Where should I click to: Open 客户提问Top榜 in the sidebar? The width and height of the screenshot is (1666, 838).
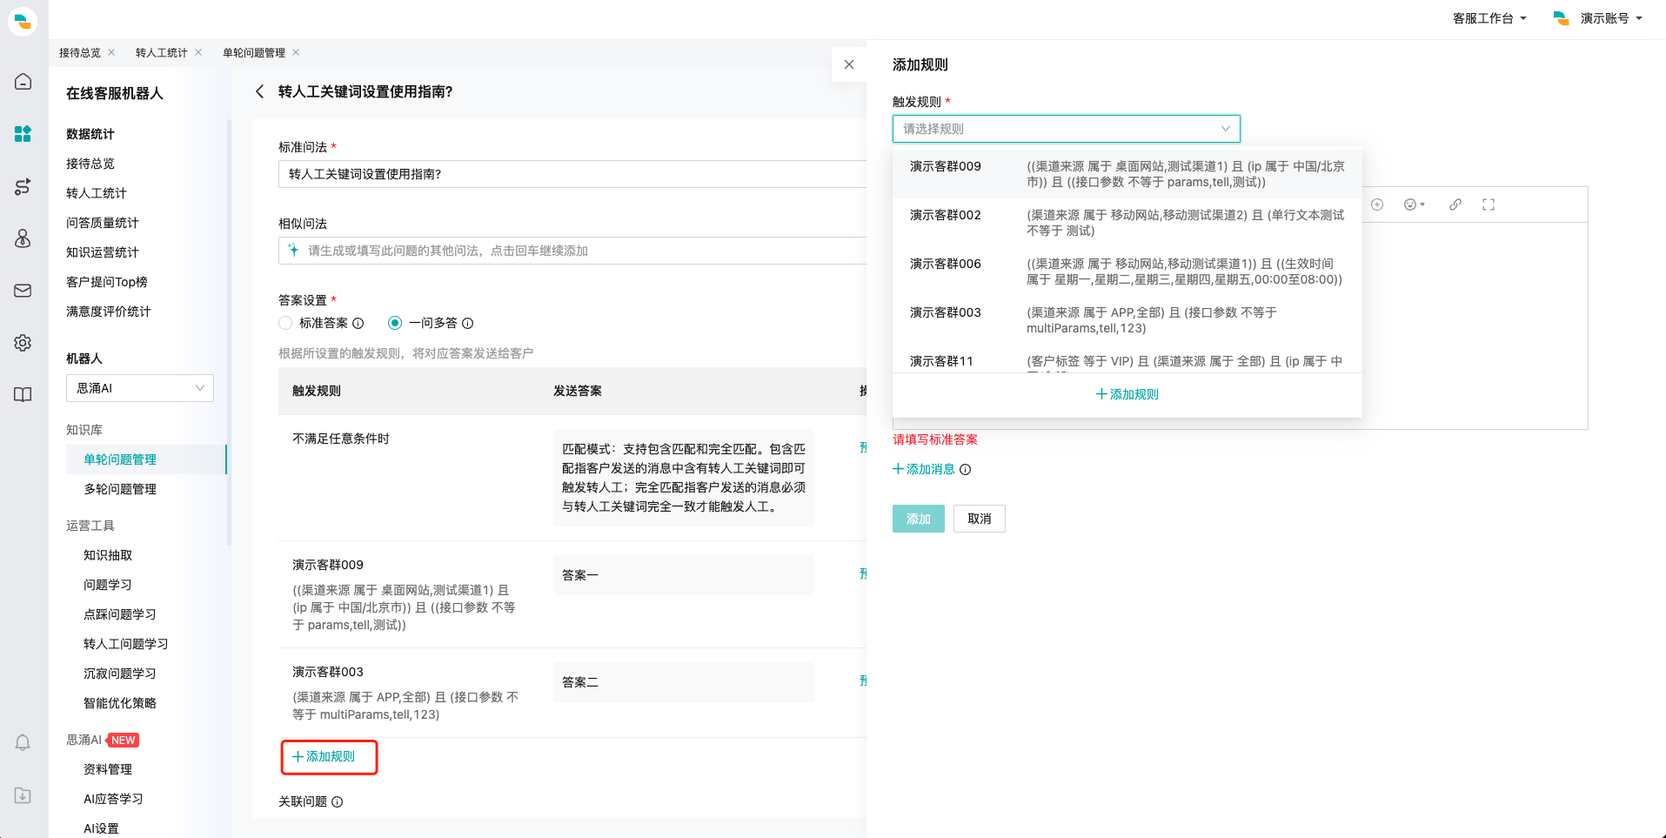107,282
